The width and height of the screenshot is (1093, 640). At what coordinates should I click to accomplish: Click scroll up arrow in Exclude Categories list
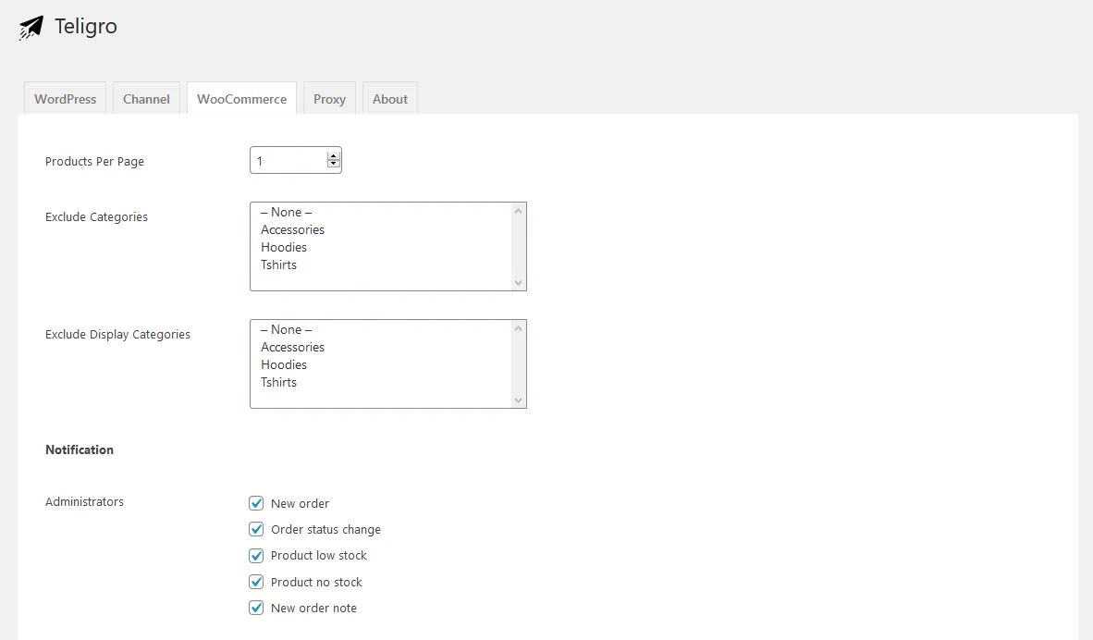[x=518, y=211]
